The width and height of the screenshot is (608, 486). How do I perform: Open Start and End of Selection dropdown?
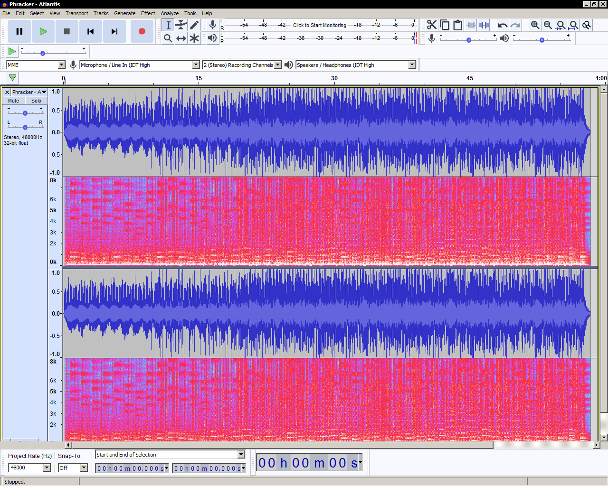click(x=241, y=455)
